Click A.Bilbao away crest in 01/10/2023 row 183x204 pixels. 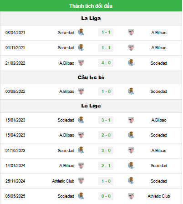click(x=131, y=150)
